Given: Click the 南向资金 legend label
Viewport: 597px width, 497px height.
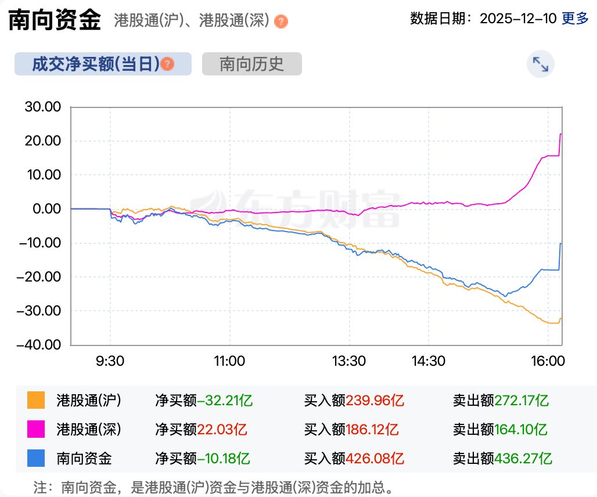Looking at the screenshot, I should [84, 459].
